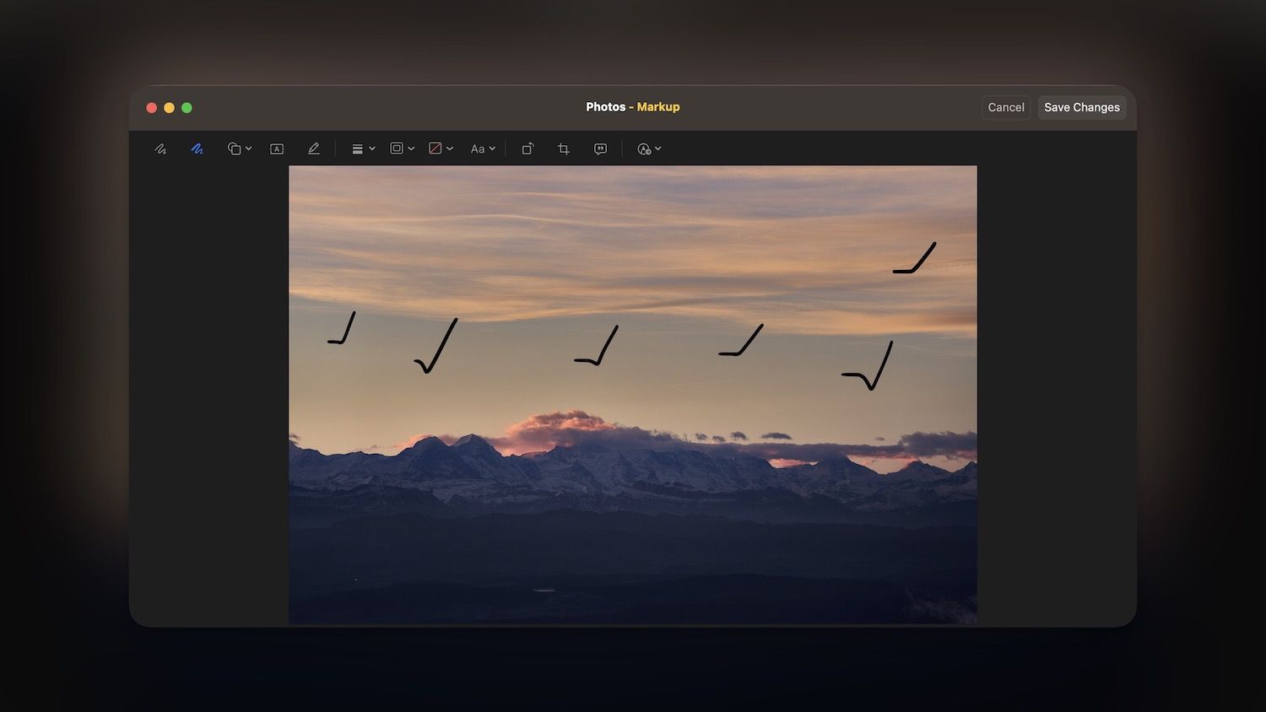Select the Text annotation tool
Viewport: 1266px width, 712px height.
pos(276,148)
